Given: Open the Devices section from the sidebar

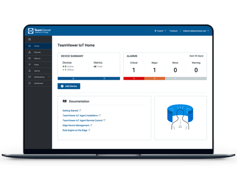Looking at the screenshot, I should click(x=38, y=52).
